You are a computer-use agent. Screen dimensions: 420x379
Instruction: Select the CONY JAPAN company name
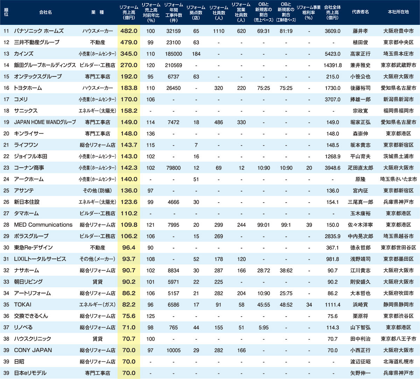(x=33, y=350)
